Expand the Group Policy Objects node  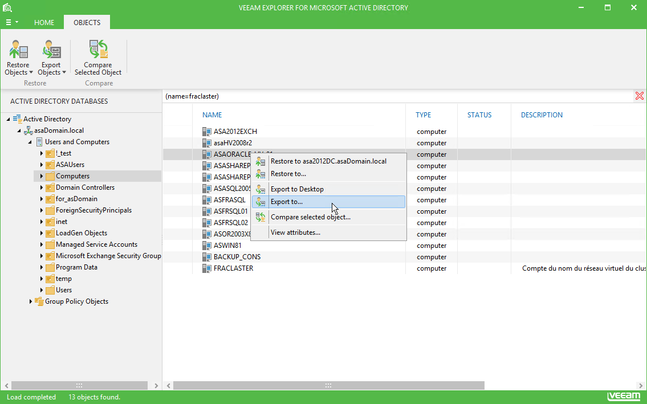[31, 301]
